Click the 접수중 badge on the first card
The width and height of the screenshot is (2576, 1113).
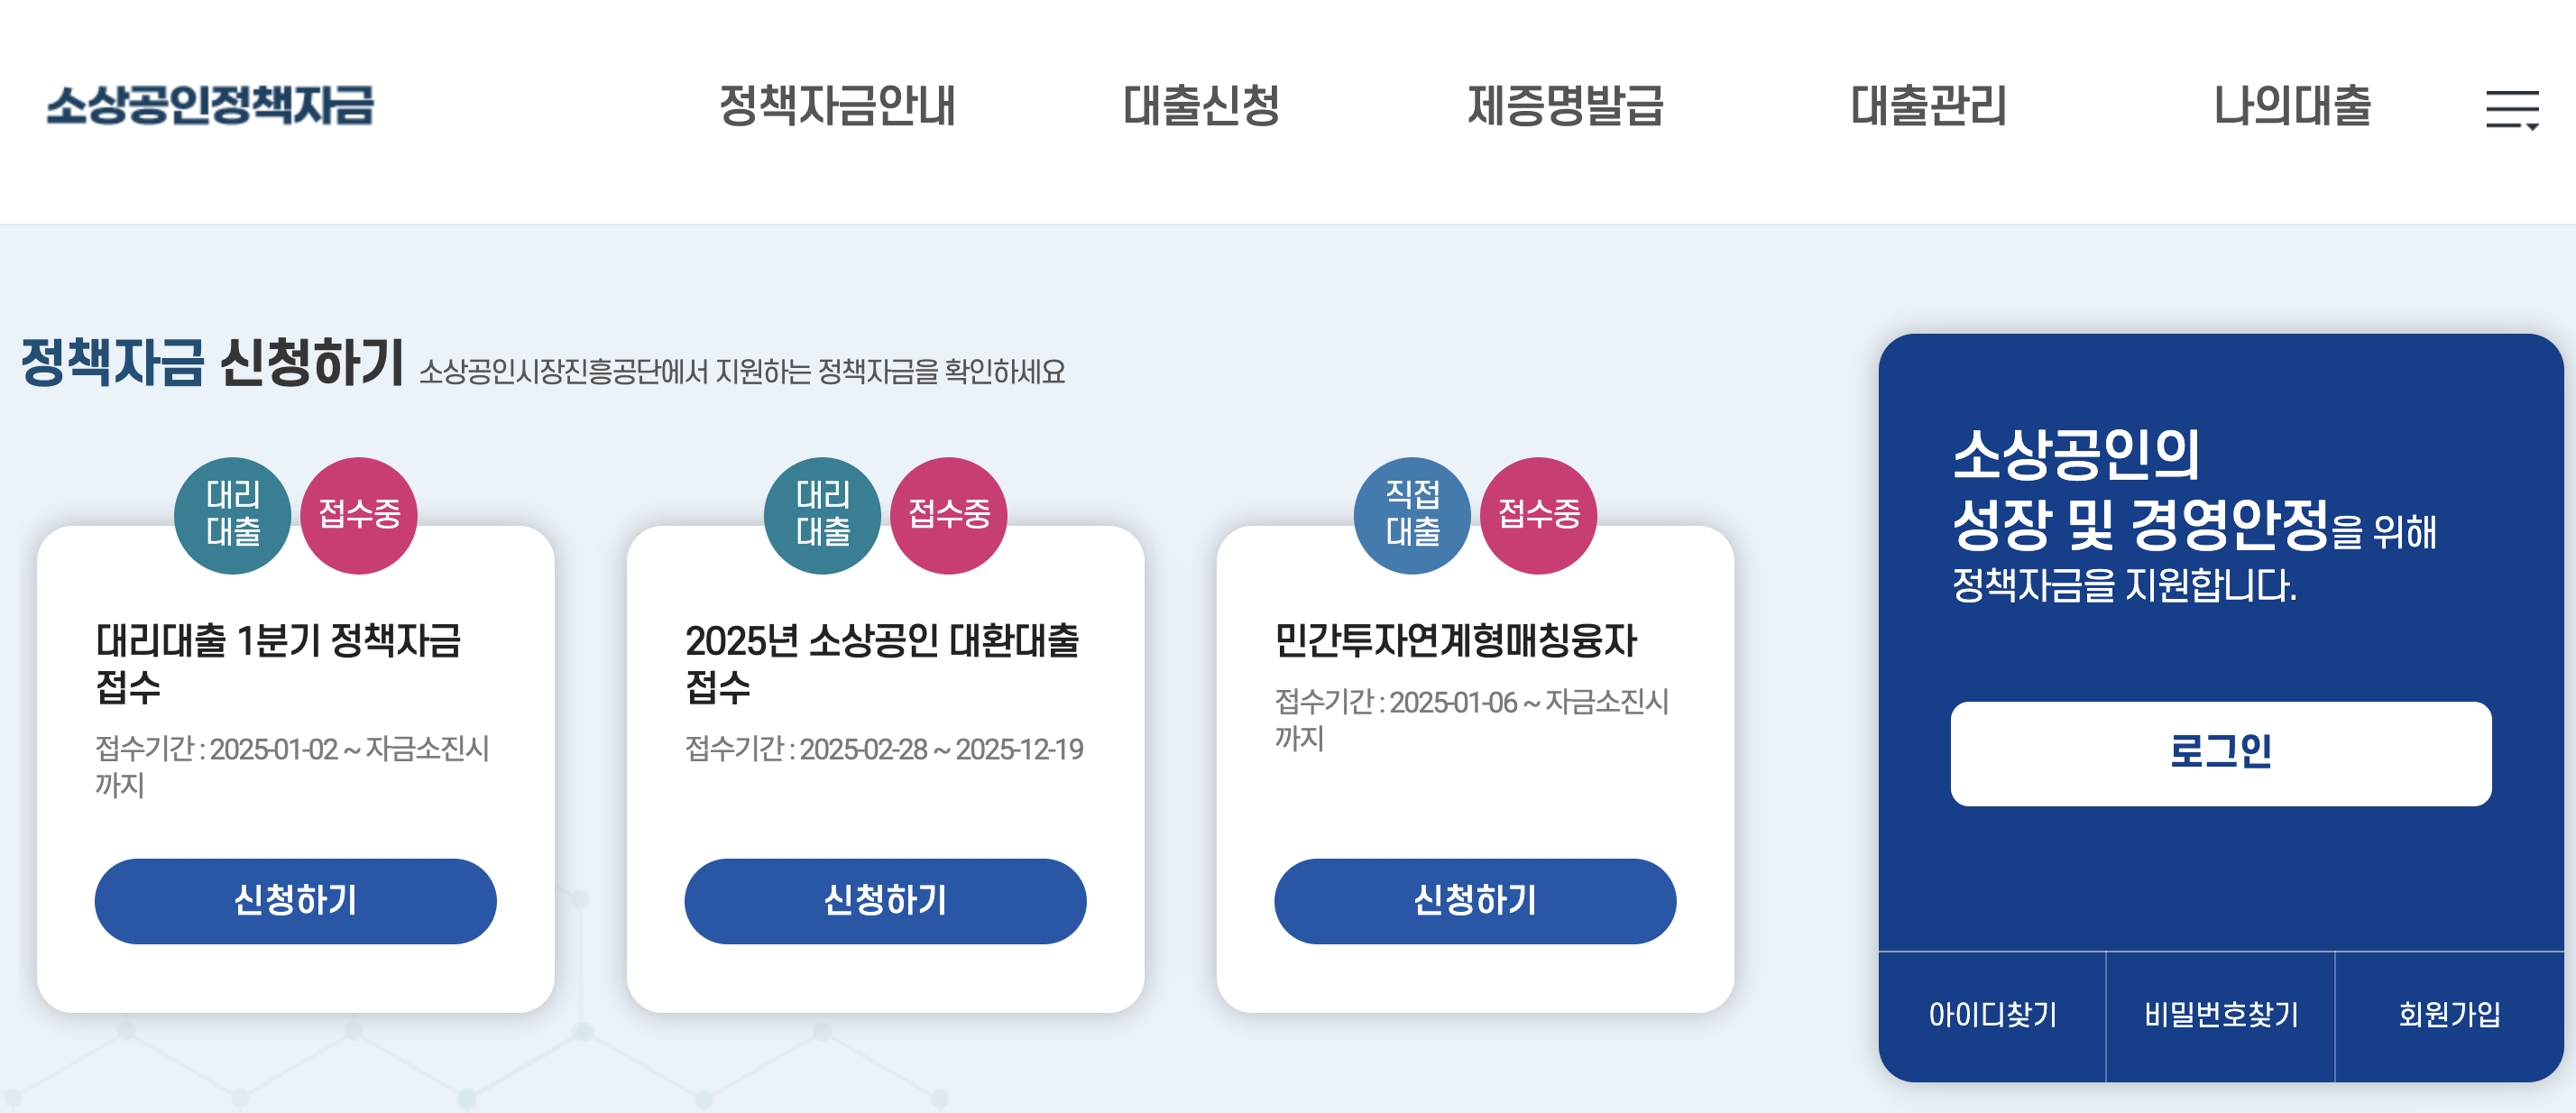(357, 517)
